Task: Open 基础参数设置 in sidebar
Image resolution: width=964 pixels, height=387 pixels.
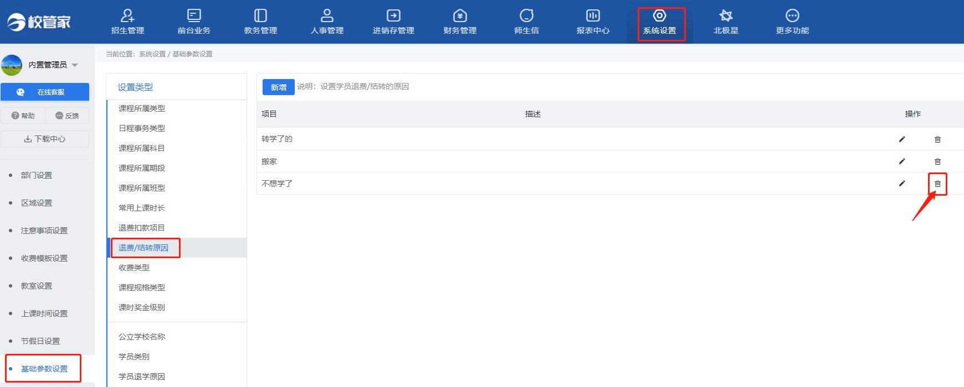Action: [x=44, y=369]
